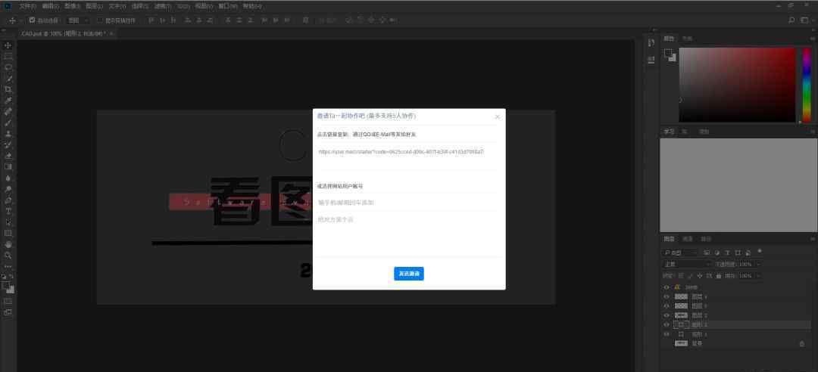
Task: Close the invite collaboration dialog
Action: point(498,116)
